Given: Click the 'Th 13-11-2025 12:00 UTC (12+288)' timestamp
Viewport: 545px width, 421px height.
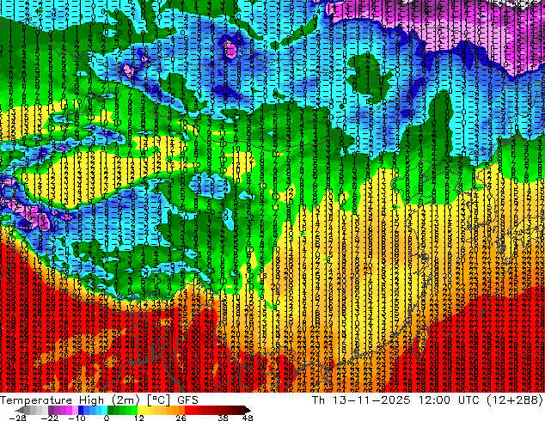Looking at the screenshot, I should coord(427,400).
